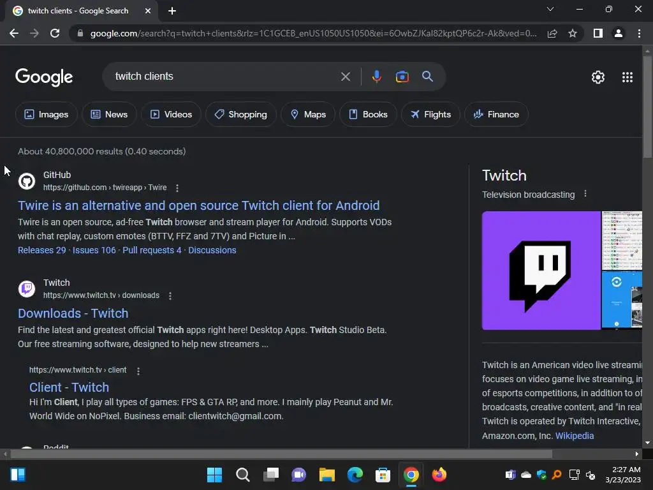Click the horizontal scrollbar thumb
This screenshot has width=653, height=490.
coord(281,454)
